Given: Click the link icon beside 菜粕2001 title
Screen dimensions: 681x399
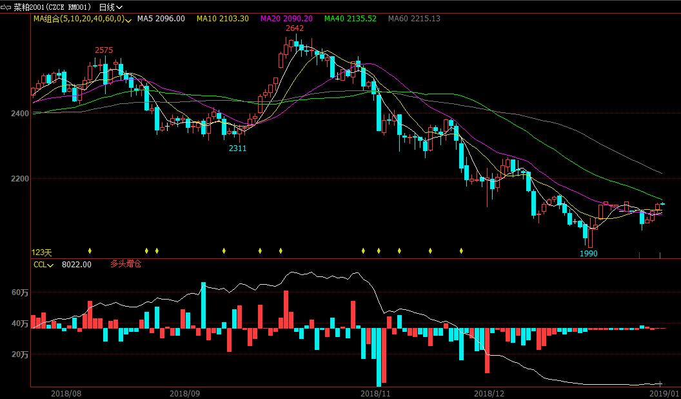Looking at the screenshot, I should click(x=6, y=7).
